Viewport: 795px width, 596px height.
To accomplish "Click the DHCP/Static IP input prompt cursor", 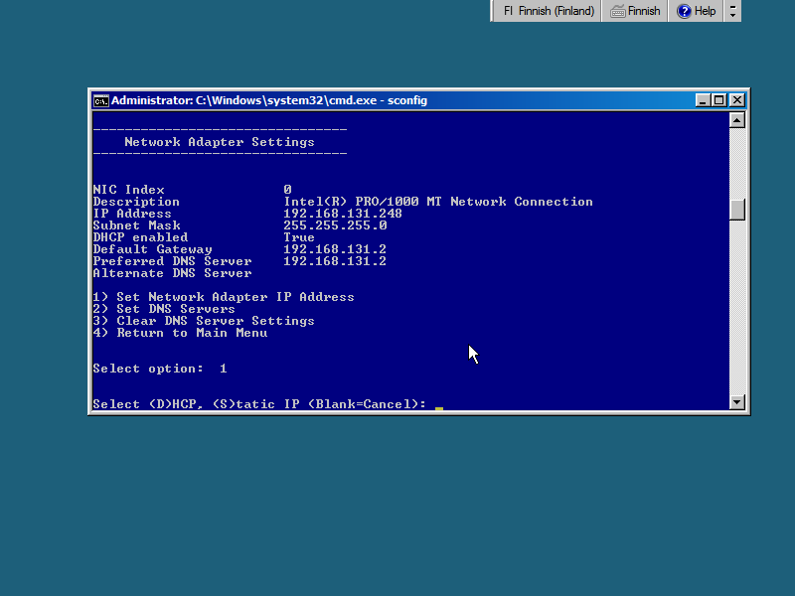I will 438,405.
